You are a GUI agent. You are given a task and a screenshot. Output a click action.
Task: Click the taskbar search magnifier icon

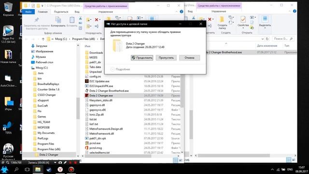(16, 170)
